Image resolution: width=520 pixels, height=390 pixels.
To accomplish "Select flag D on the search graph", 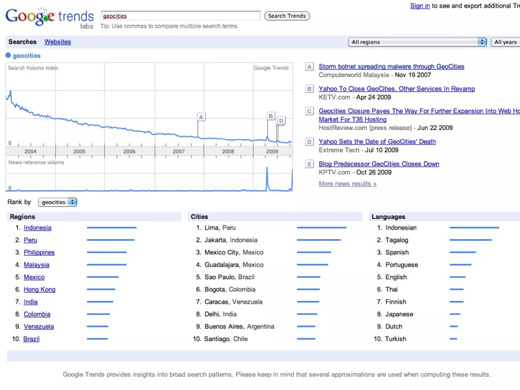I will pos(281,120).
